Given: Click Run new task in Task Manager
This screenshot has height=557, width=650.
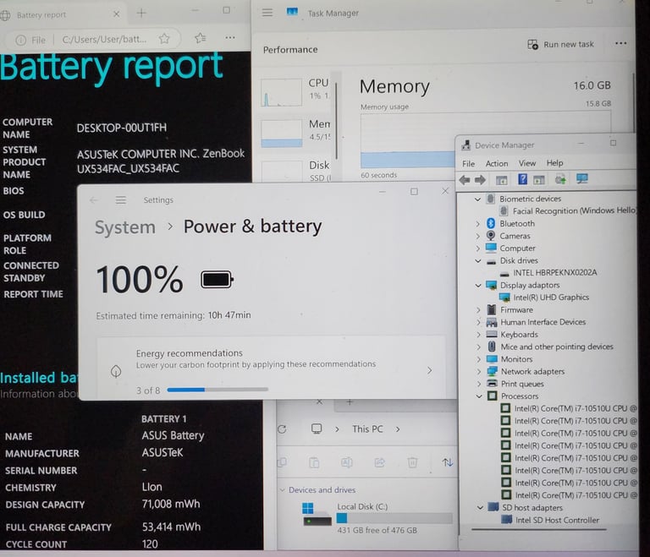Looking at the screenshot, I should [560, 44].
